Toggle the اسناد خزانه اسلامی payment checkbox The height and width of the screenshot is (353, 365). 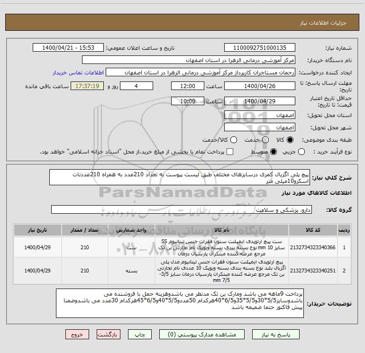click(x=230, y=152)
